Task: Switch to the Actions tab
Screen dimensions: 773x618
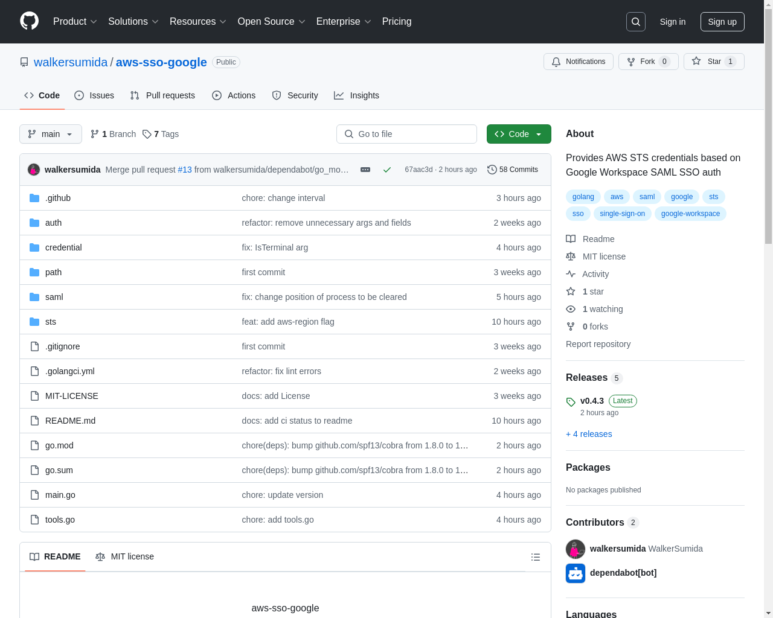Action: click(x=234, y=95)
